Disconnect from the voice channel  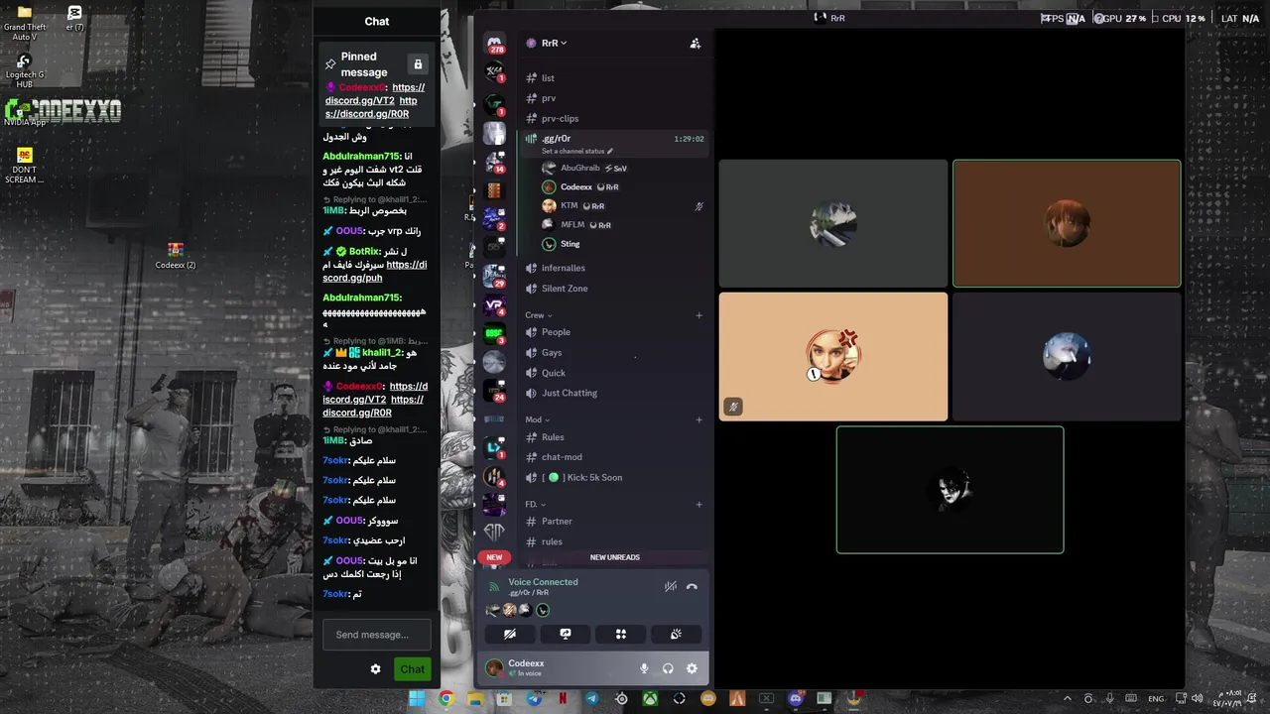pyautogui.click(x=692, y=587)
